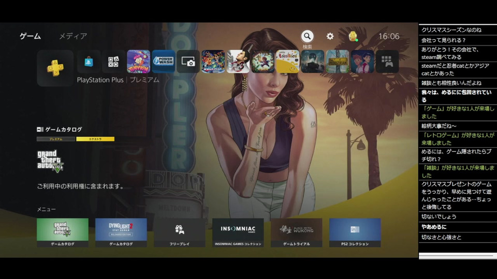This screenshot has height=279, width=497.
Task: Select the Rockman collection game tile
Action: pos(213,61)
